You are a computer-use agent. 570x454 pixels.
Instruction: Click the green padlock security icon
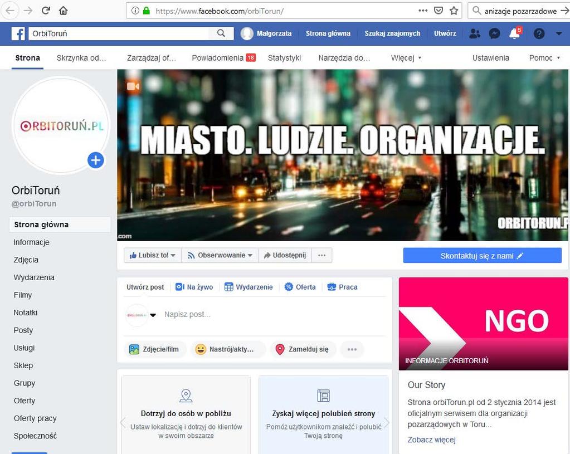(147, 11)
